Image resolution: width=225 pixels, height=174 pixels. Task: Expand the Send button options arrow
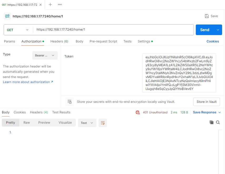click(x=218, y=30)
